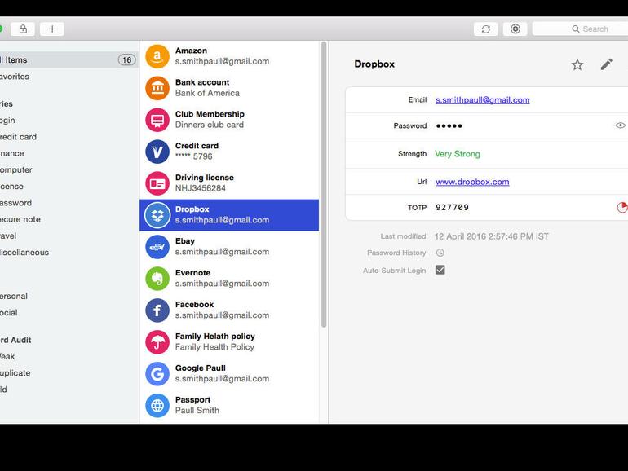This screenshot has width=628, height=471.
Task: Select All Items in sidebar
Action: [69, 60]
